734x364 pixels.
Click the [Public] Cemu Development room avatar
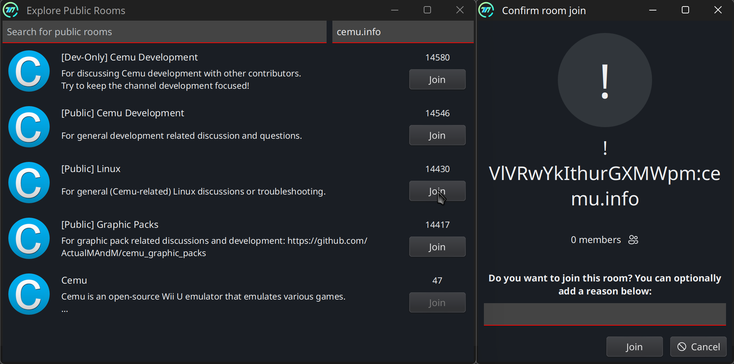(x=29, y=127)
